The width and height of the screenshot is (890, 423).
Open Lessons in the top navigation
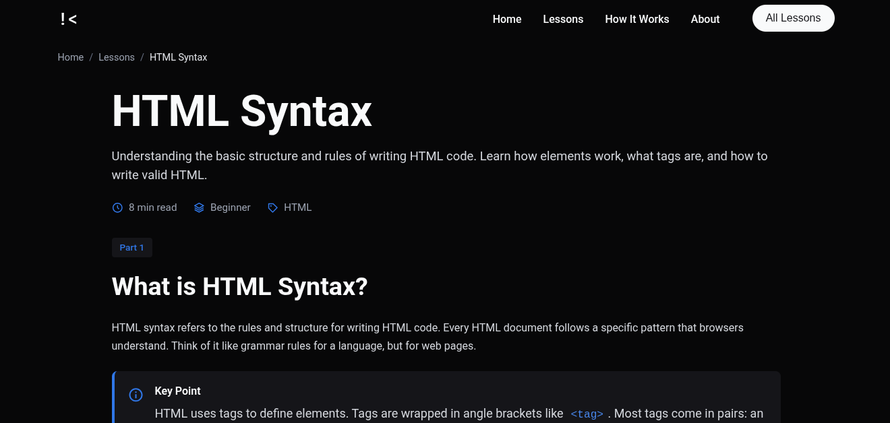563,20
